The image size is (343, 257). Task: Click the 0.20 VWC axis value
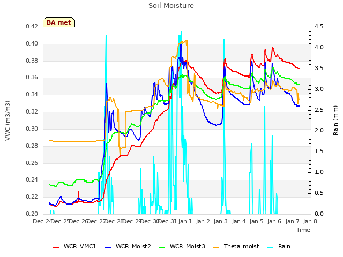pos(32,214)
